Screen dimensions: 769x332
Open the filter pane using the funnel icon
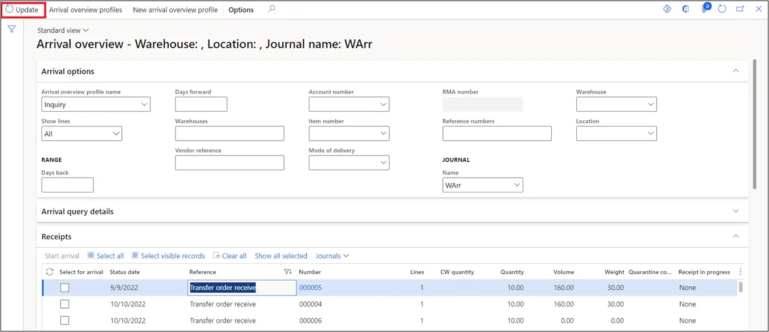[11, 28]
